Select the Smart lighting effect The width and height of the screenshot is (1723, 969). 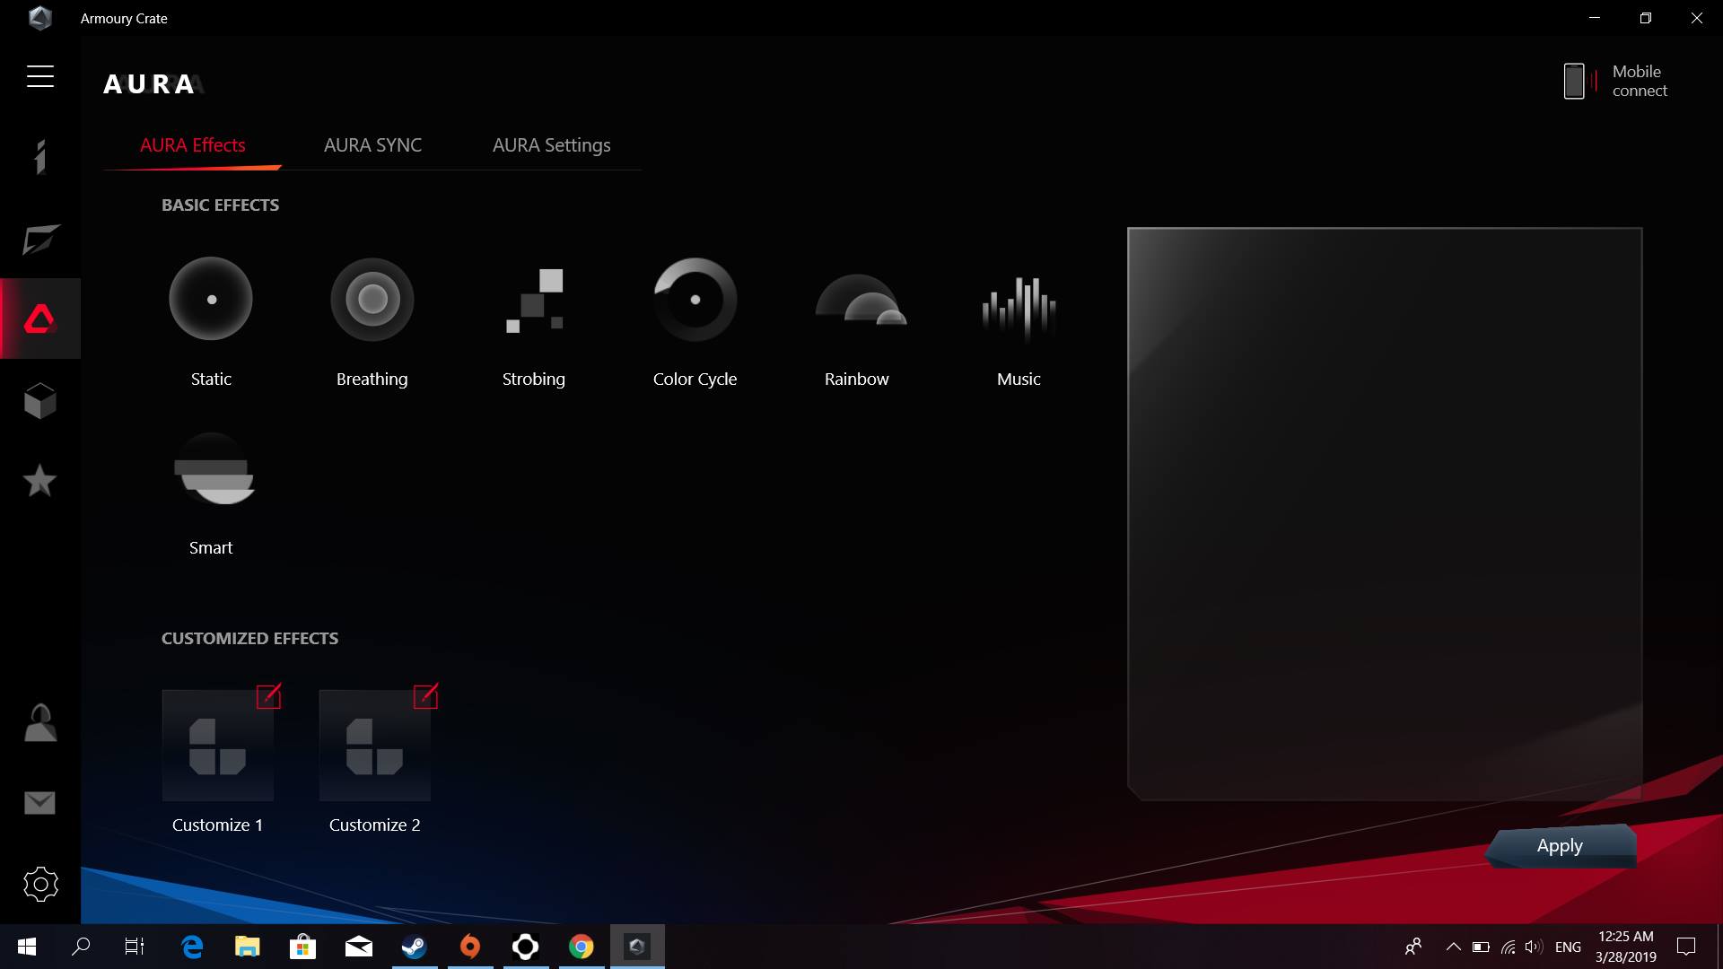point(214,468)
